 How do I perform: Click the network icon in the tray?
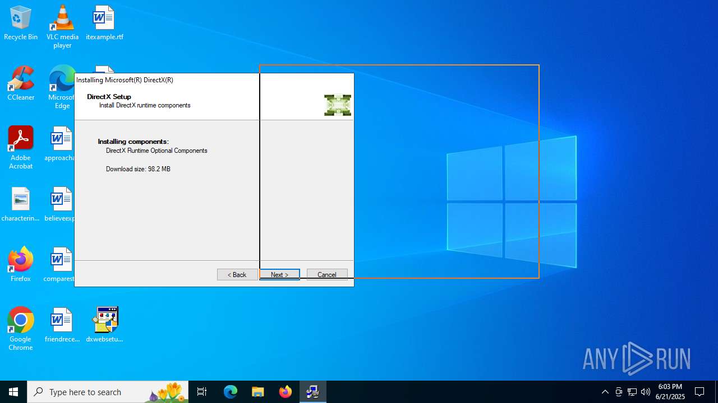pyautogui.click(x=632, y=392)
